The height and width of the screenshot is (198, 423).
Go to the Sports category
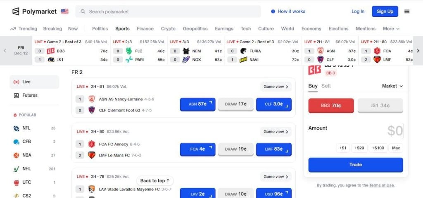122,28
